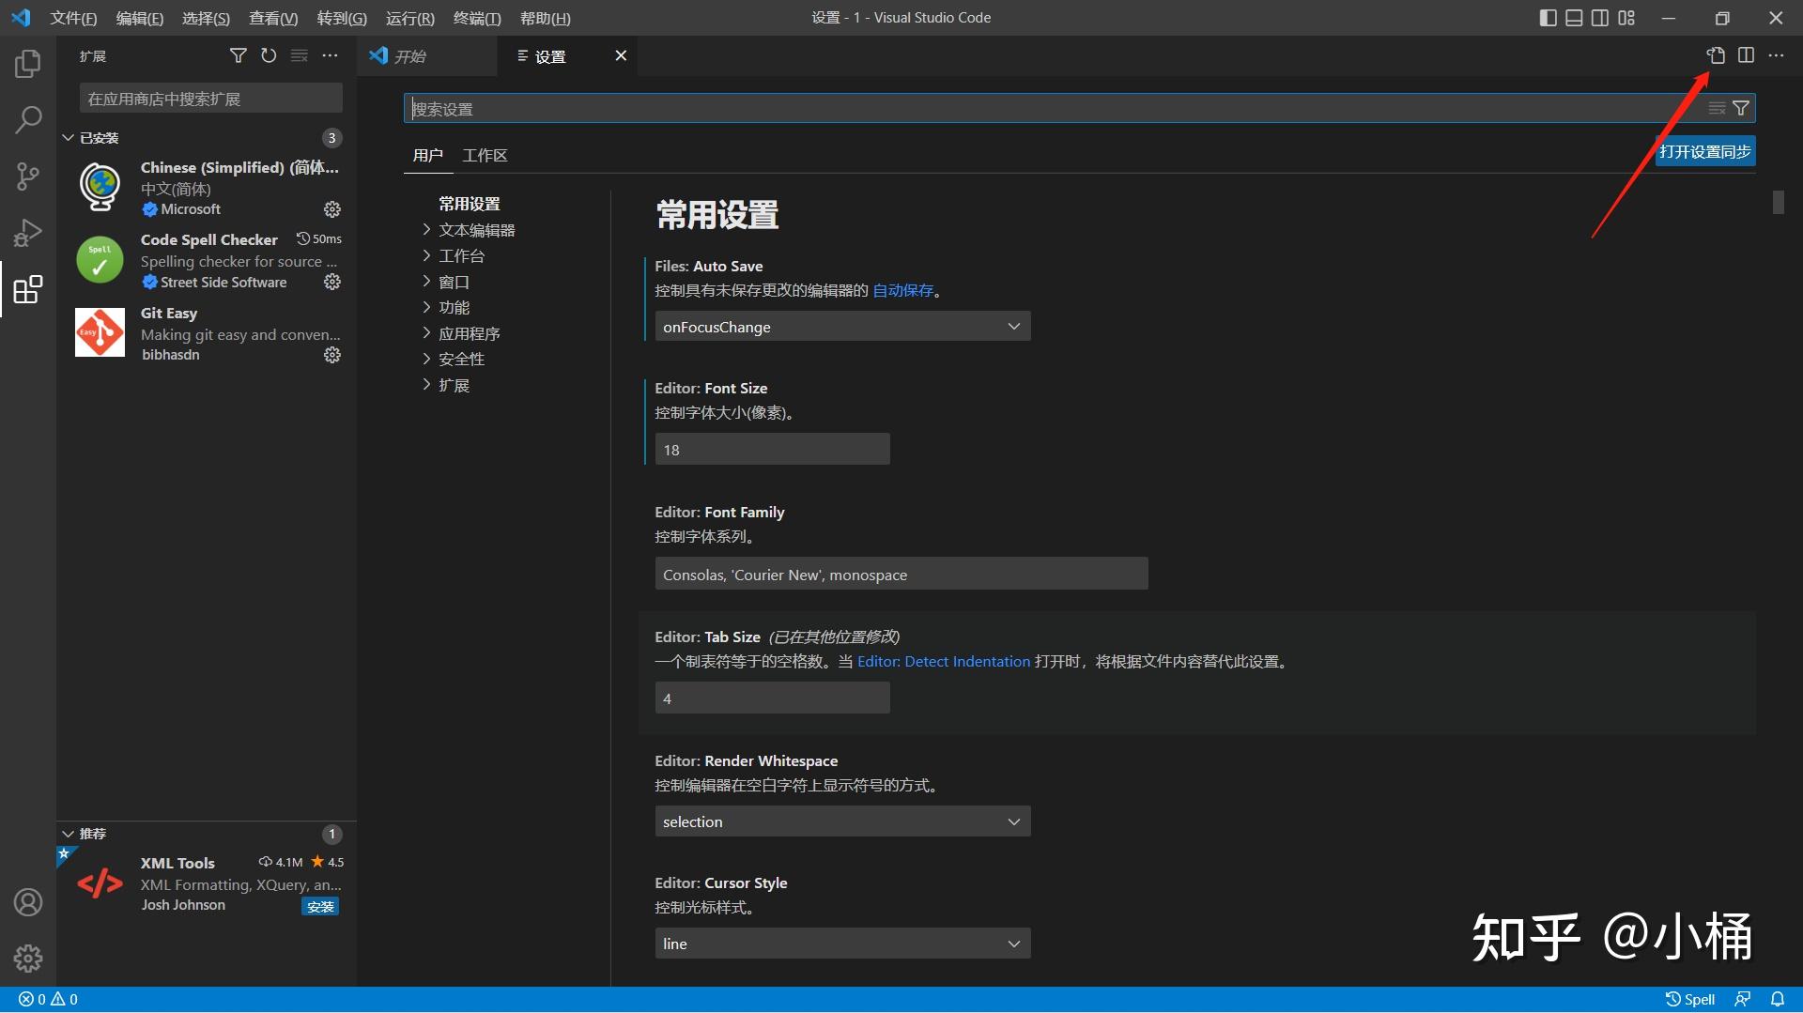Open Settings (JSON) via the editor toolbar icon
Screen dimensions: 1803x1013
[x=1716, y=55]
